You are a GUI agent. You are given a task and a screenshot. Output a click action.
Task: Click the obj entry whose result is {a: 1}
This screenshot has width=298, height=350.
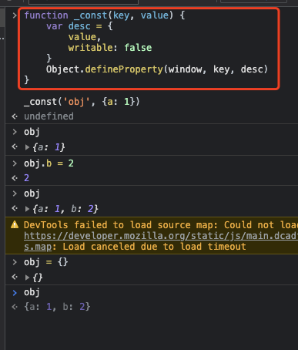(x=32, y=132)
